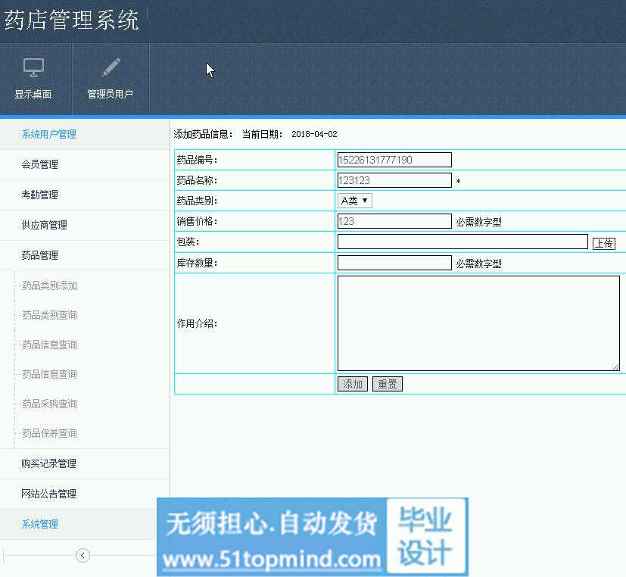The image size is (626, 577).
Task: Click the textarea resize handle corner
Action: (x=616, y=367)
